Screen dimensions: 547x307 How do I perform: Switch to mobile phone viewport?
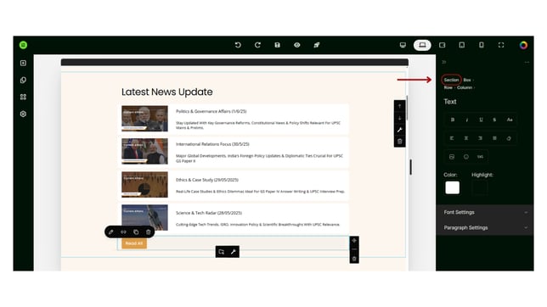click(482, 45)
